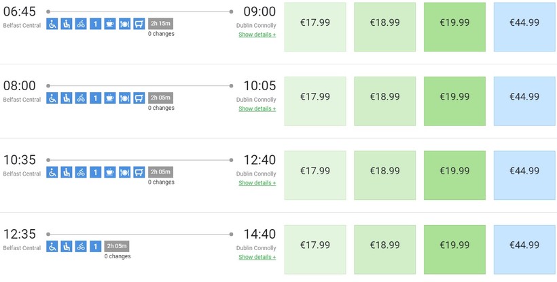This screenshot has height=282, width=557.
Task: Click trolley cart icon on 10:35 train
Action: 139,172
